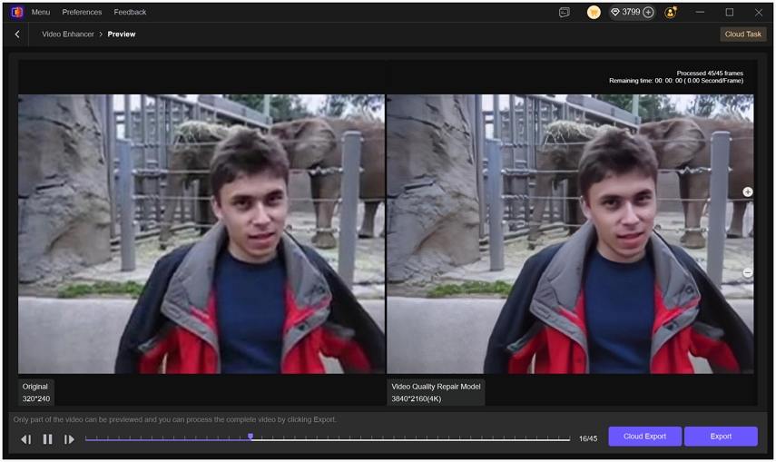The image size is (776, 462).
Task: Pause the preview playback
Action: coord(47,439)
